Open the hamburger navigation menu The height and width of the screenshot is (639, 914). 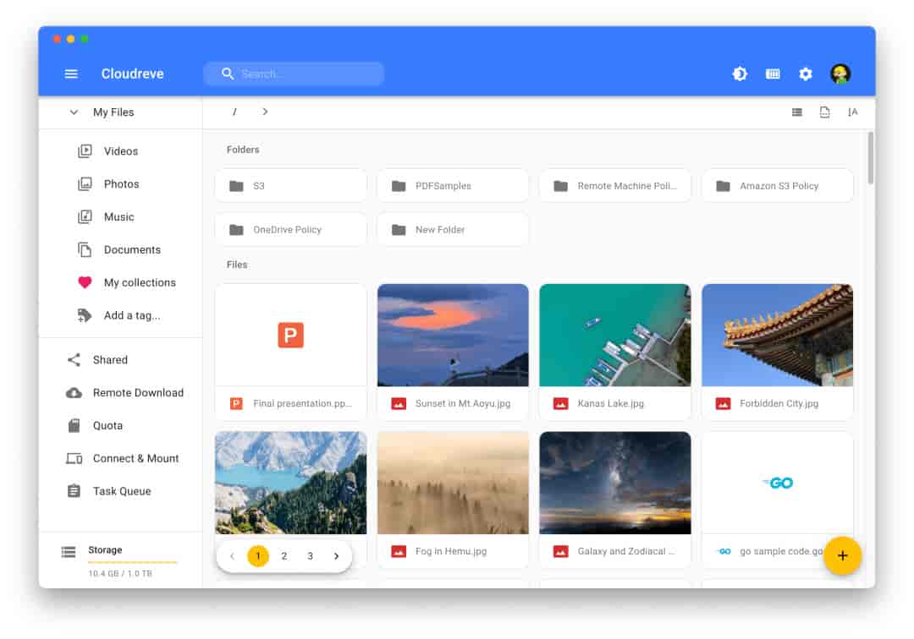(71, 74)
